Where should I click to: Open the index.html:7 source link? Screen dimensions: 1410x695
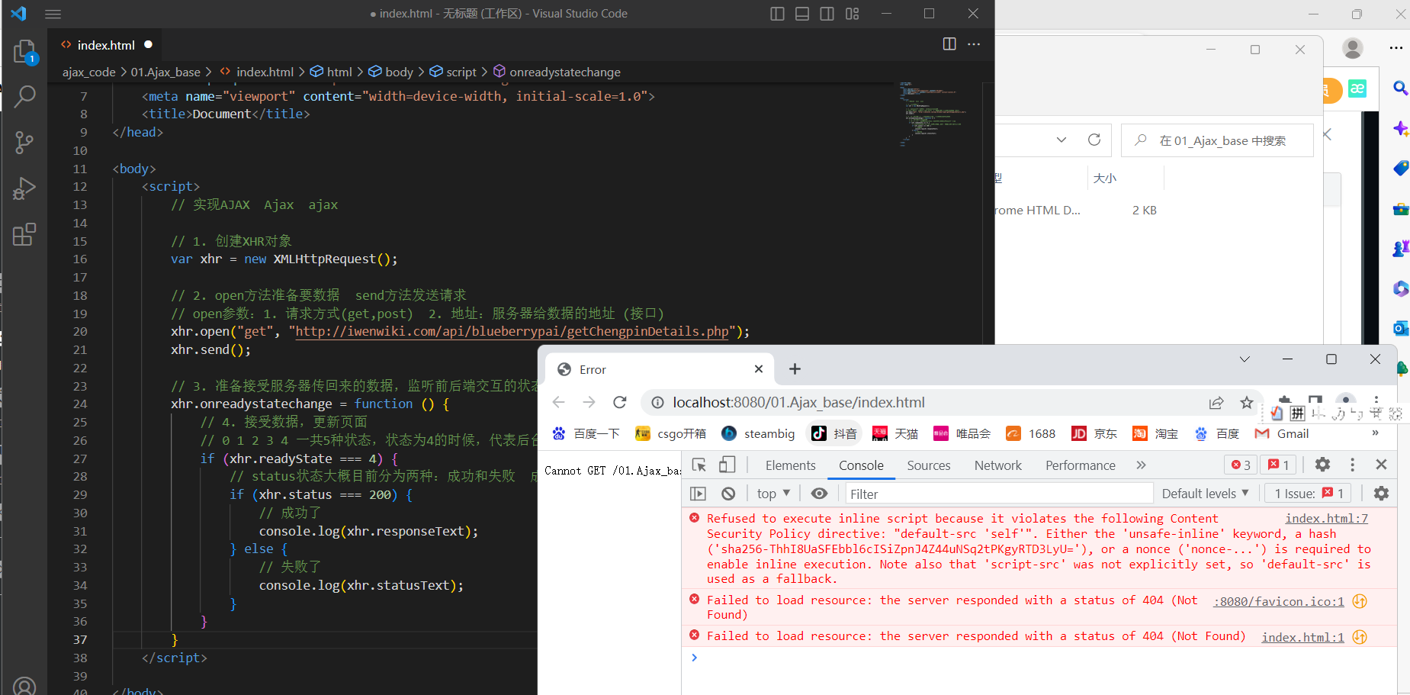(x=1326, y=519)
